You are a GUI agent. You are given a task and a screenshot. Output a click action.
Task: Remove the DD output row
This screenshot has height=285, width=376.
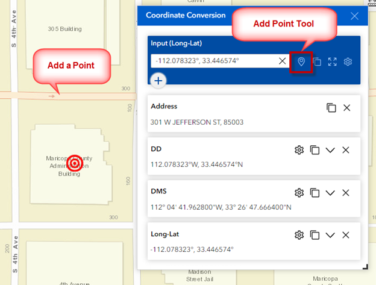point(346,150)
